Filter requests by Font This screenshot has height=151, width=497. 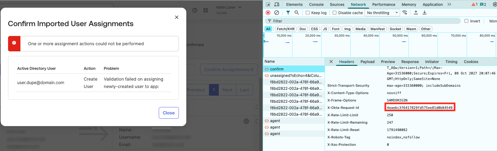click(x=336, y=29)
